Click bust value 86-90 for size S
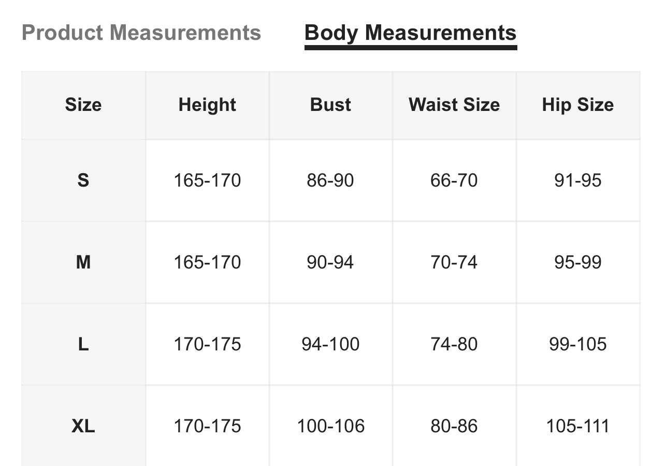 pos(330,180)
